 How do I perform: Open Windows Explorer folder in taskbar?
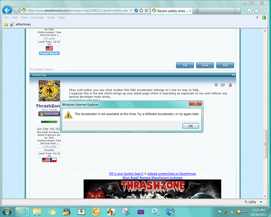(x=37, y=212)
